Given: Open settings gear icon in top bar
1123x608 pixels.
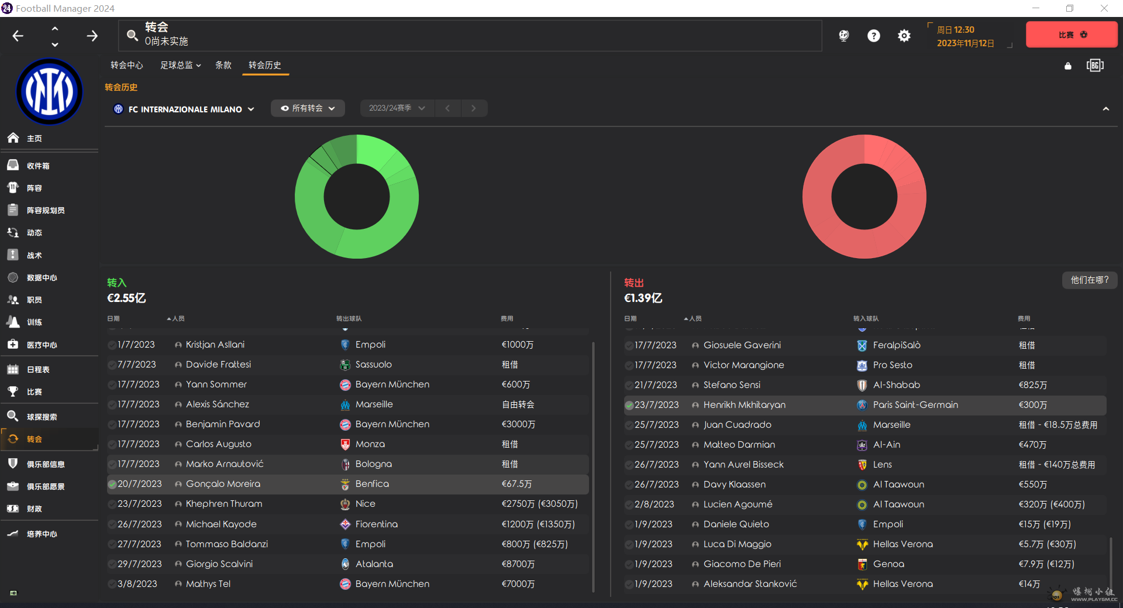Looking at the screenshot, I should [x=904, y=36].
